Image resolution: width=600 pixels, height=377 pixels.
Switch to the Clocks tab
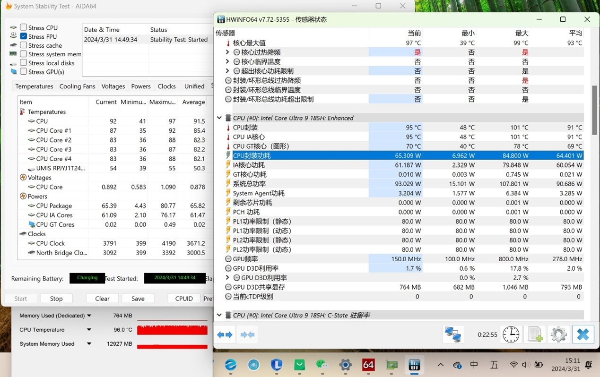tap(166, 86)
